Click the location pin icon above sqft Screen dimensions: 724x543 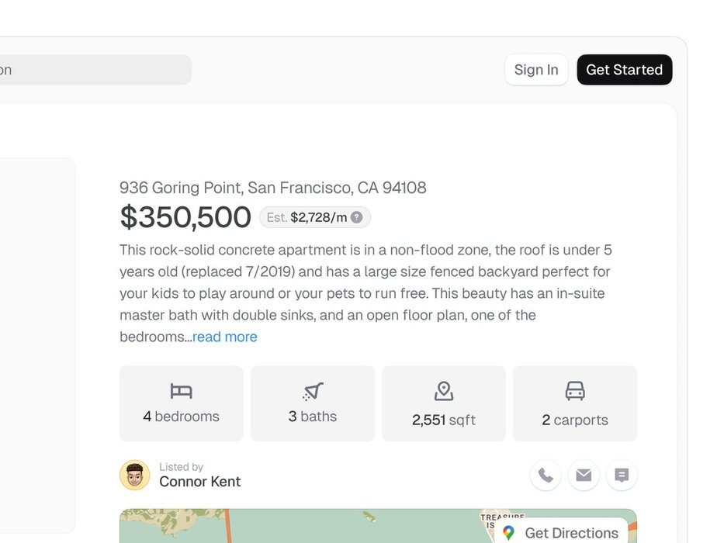click(444, 391)
